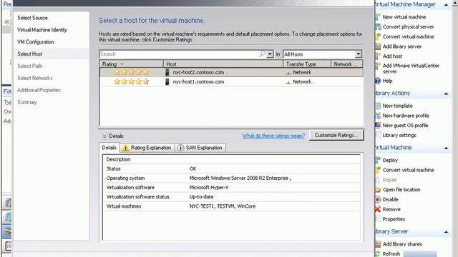Screen dimensions: 458x257
Task: Click the Description header in details grid
Action: click(x=118, y=160)
